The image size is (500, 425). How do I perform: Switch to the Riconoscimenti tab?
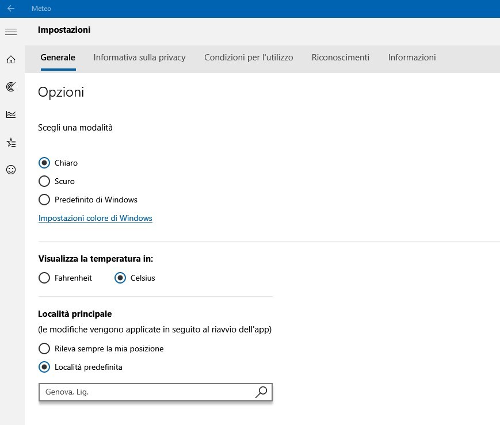tap(341, 58)
